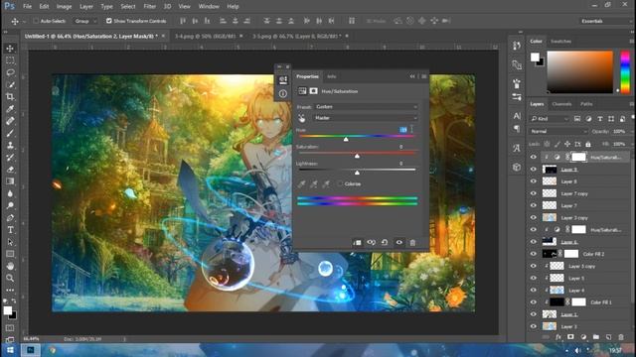The image size is (636, 357).
Task: Reset adjustment defaults in Properties panel
Action: coord(385,242)
